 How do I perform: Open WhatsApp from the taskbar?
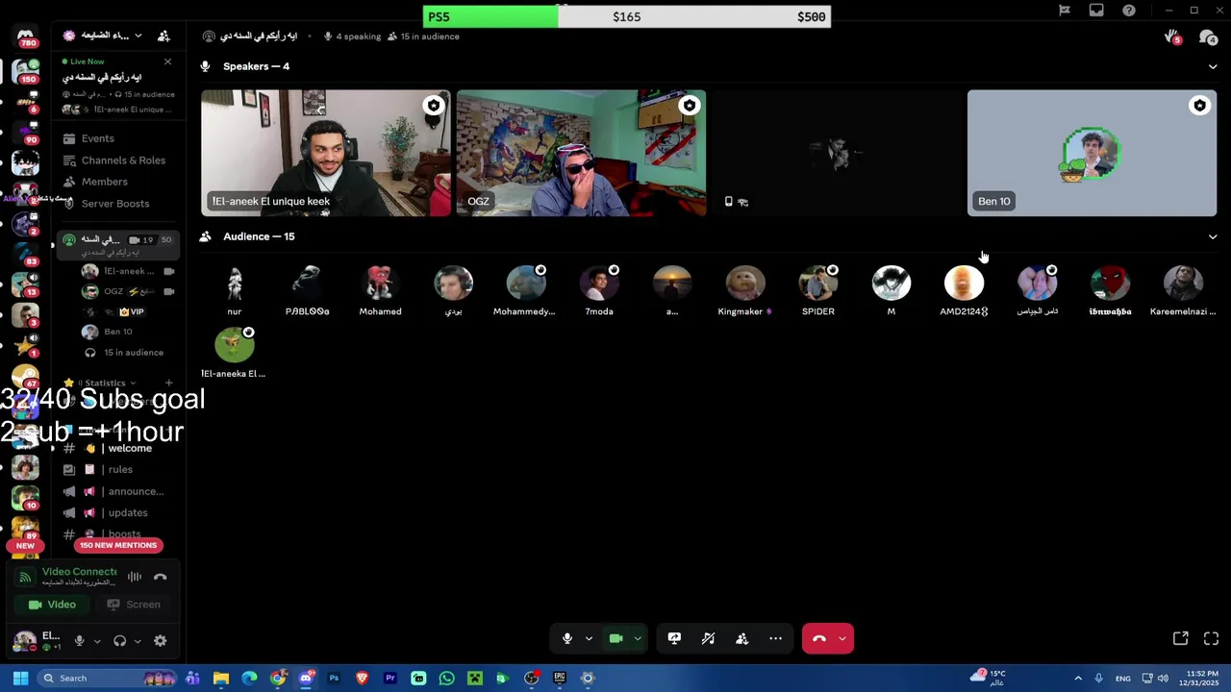446,679
